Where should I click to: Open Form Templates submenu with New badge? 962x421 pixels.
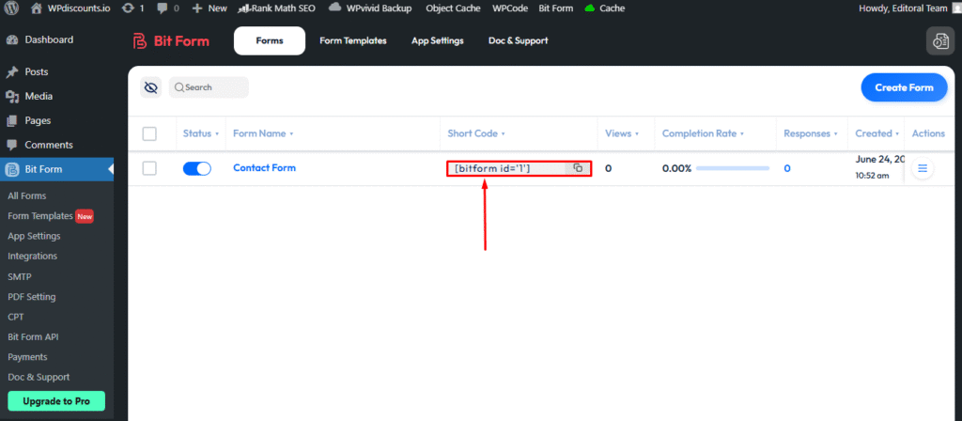(x=51, y=216)
